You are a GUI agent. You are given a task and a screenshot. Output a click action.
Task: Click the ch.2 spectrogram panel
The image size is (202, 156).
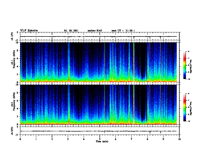pyautogui.click(x=98, y=105)
